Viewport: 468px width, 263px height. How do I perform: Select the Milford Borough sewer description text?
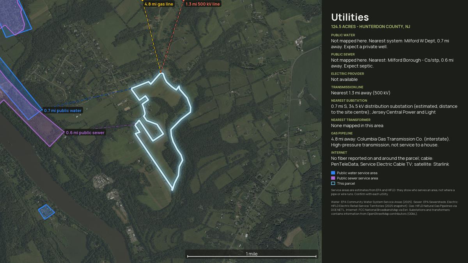392,63
